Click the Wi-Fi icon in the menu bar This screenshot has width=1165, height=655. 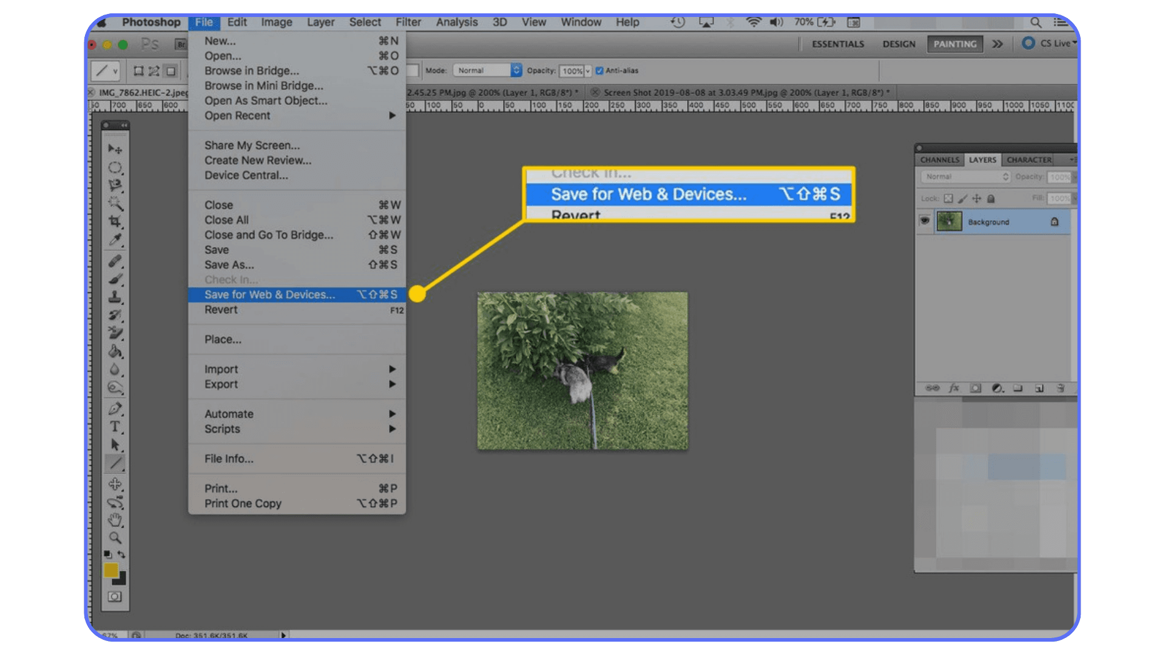(753, 22)
